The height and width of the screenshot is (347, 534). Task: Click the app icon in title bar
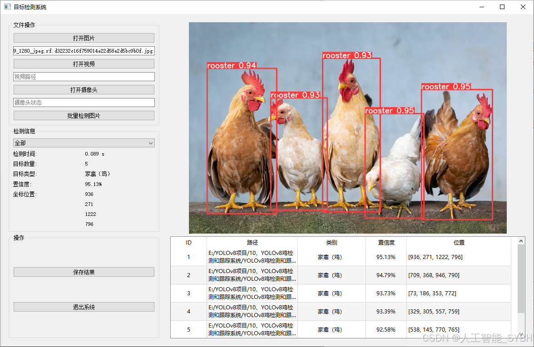7,7
